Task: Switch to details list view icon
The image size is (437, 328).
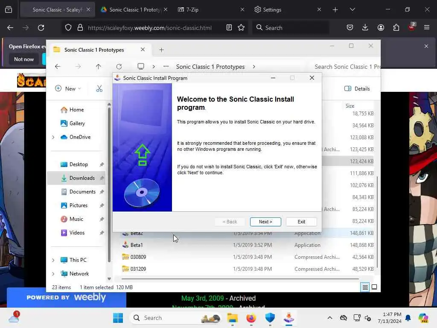Action: point(365,287)
